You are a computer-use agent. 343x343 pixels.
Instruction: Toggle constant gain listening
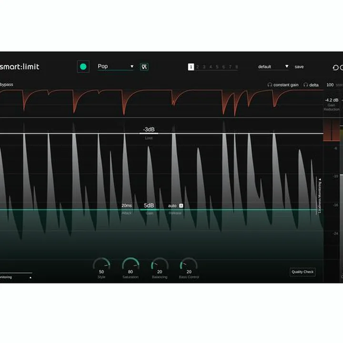283,85
